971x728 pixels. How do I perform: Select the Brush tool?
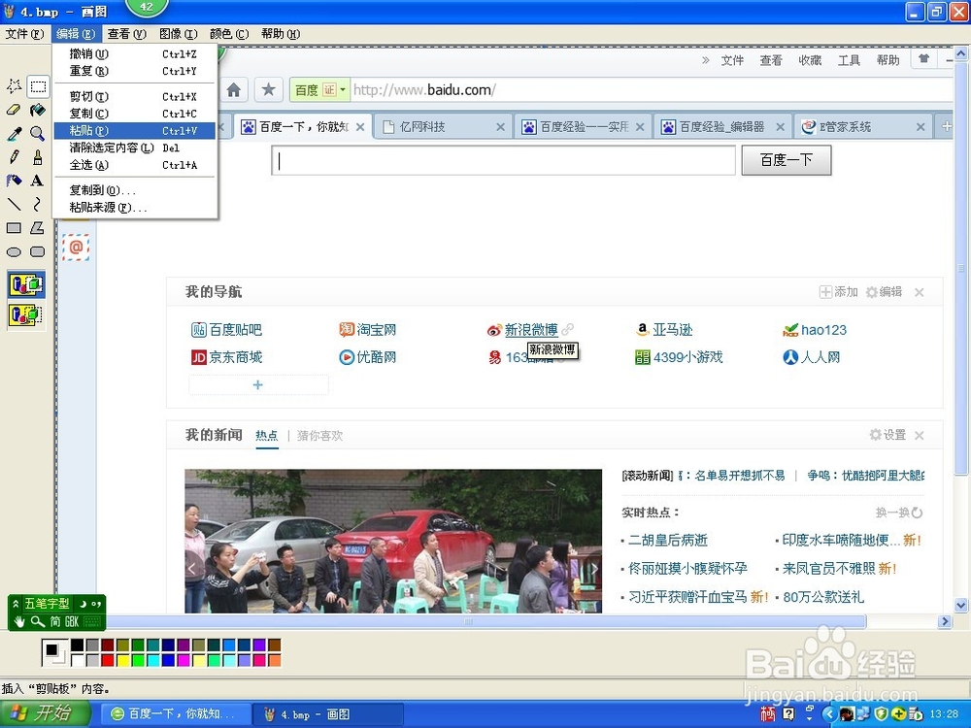[38, 156]
